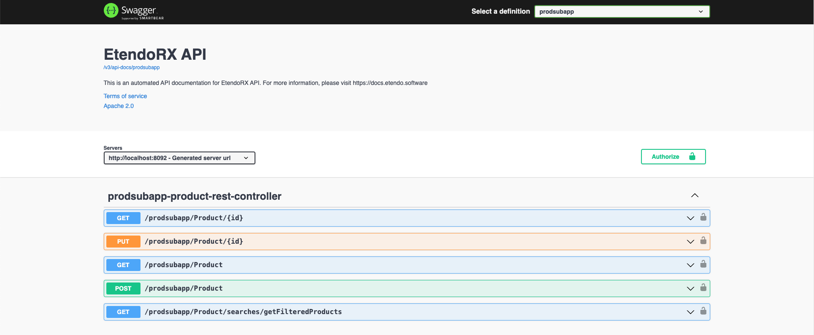Click lock icon on GET /prodsubapp/Product row
This screenshot has width=814, height=335.
coord(703,264)
